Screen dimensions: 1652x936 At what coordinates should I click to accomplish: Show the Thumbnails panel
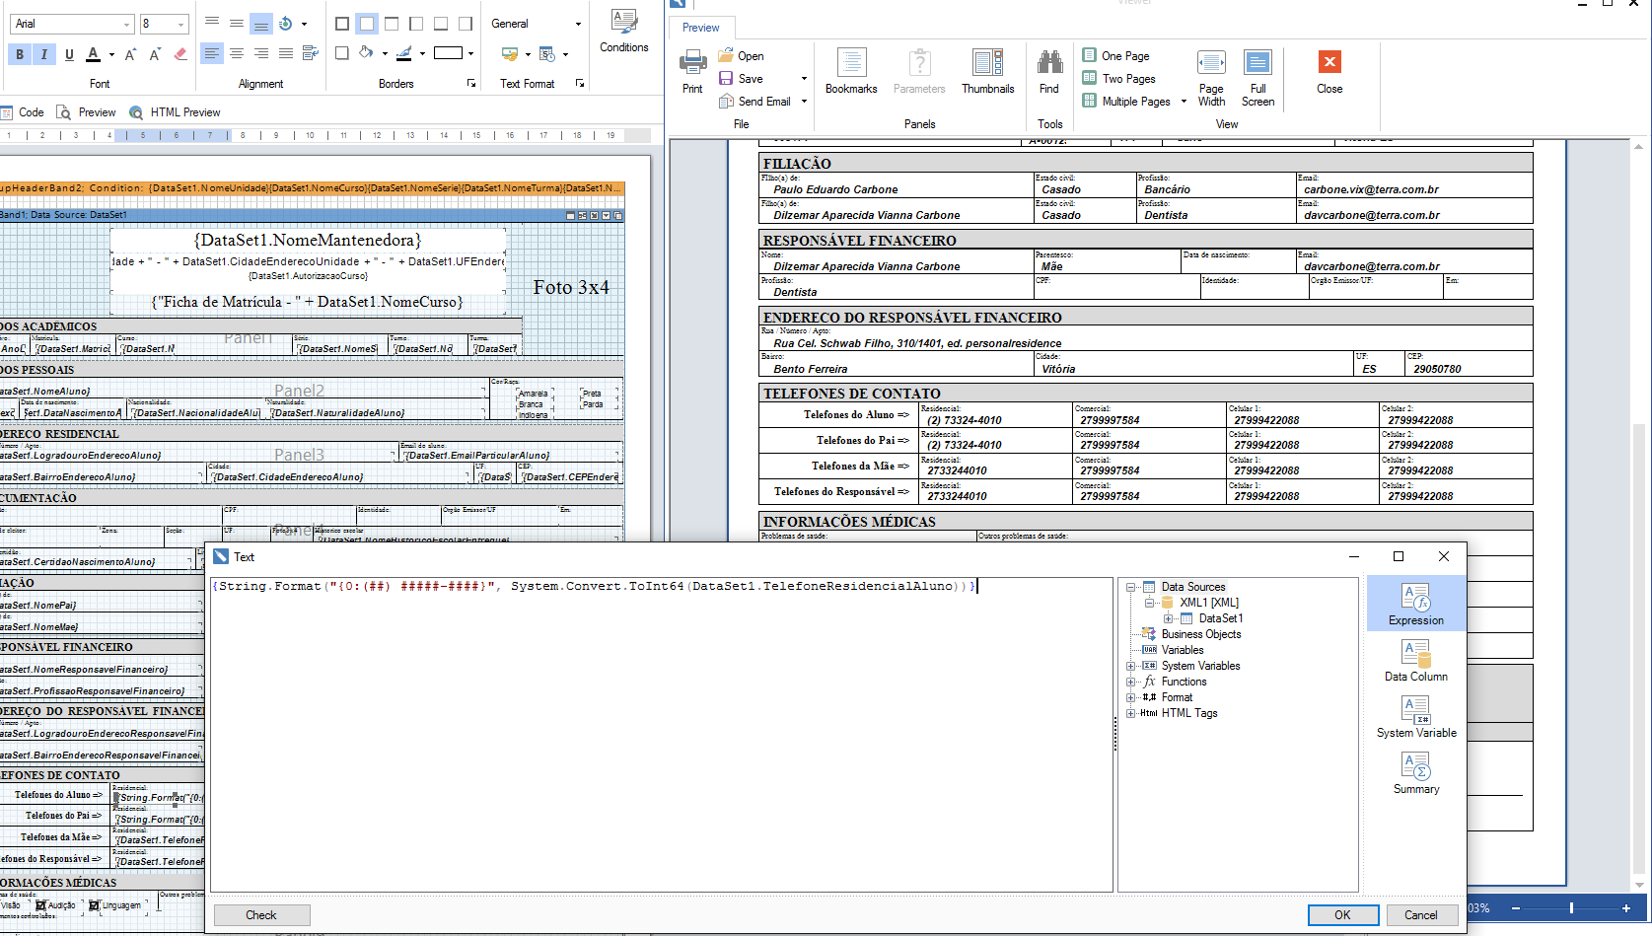(x=987, y=71)
